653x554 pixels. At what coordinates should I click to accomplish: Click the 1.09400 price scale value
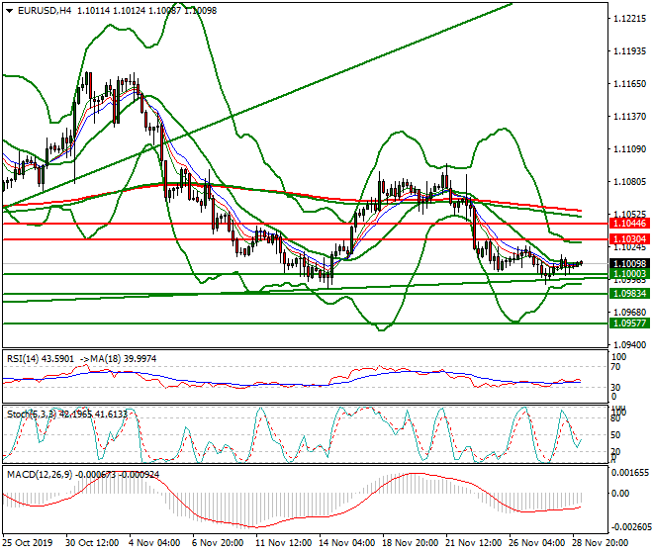pyautogui.click(x=630, y=345)
